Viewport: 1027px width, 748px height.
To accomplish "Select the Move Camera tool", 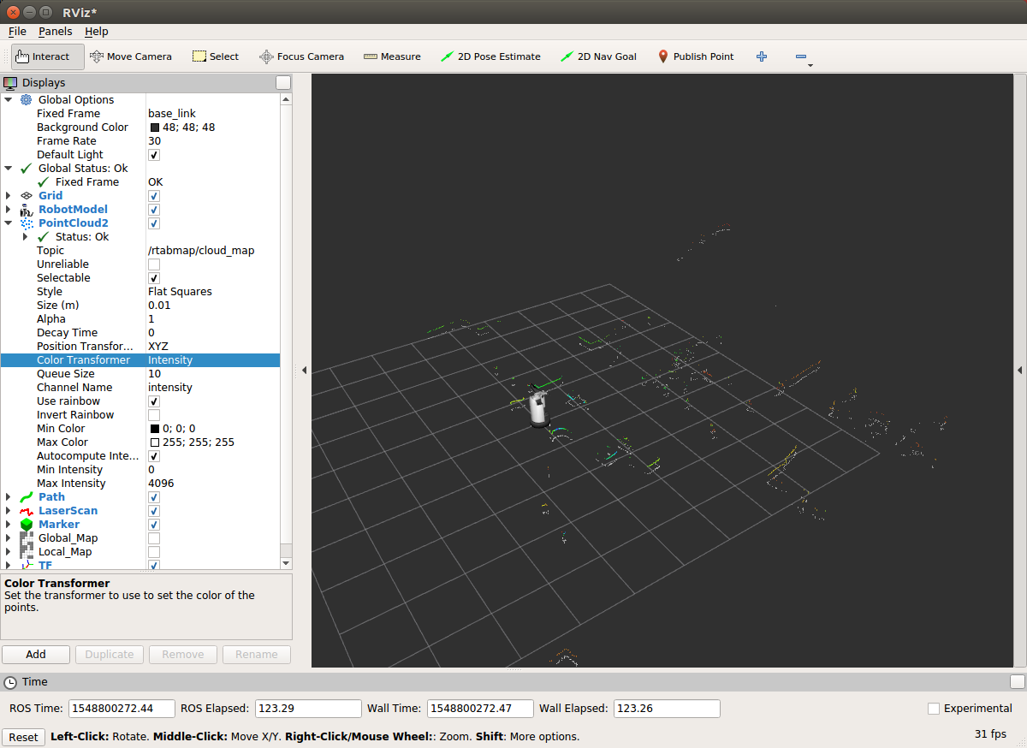I will [x=130, y=56].
